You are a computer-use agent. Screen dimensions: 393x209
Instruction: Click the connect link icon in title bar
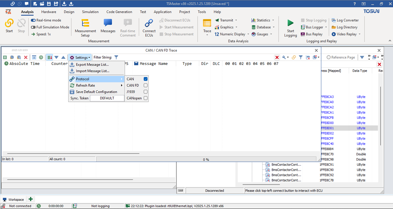13,4
